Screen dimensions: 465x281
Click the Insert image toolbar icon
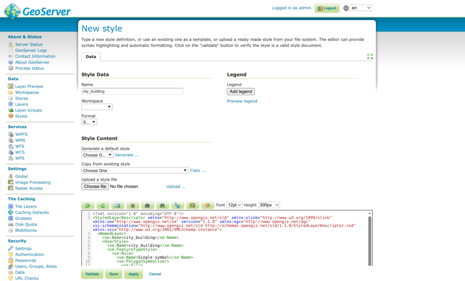coord(193,205)
